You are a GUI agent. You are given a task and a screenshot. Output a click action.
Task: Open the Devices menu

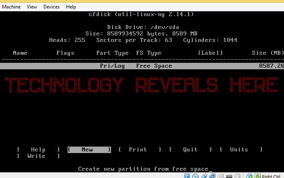point(51,7)
